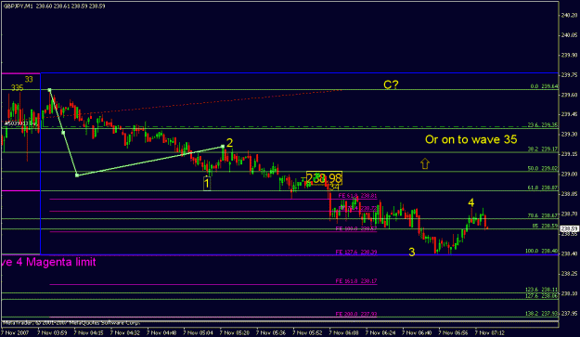
Task: Select the yellow 238.98 price box label
Action: click(324, 178)
